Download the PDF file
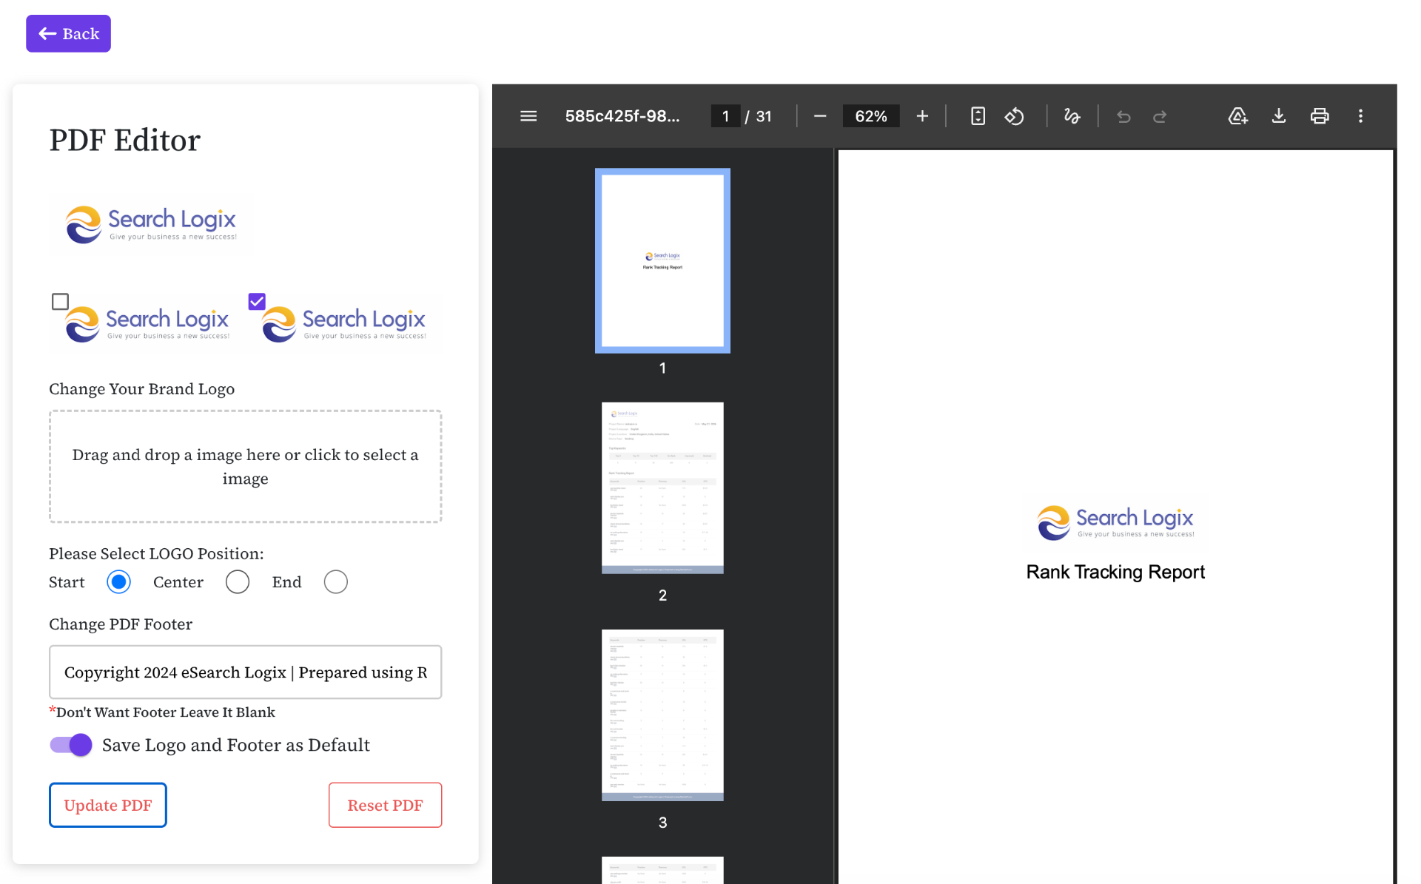The height and width of the screenshot is (884, 1421). pyautogui.click(x=1278, y=116)
